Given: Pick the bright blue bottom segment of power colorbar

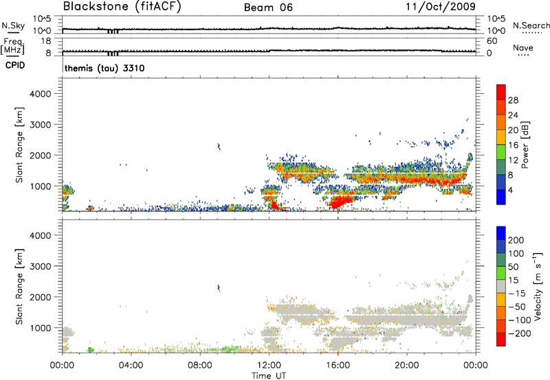Looking at the screenshot, I should (x=501, y=198).
